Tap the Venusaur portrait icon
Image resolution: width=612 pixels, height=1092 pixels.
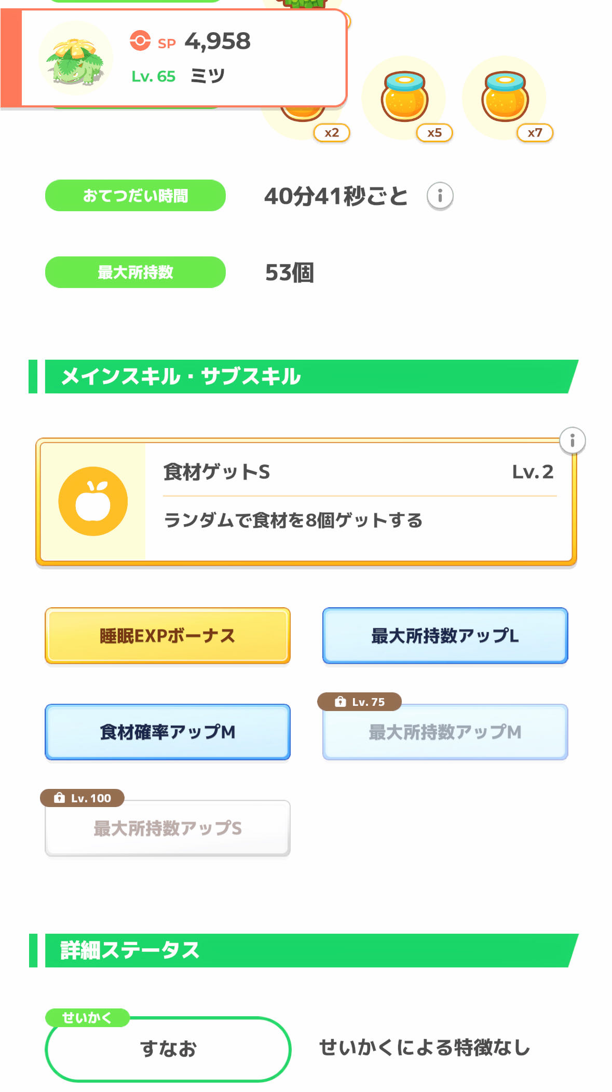point(76,59)
